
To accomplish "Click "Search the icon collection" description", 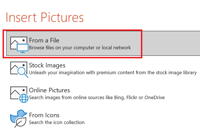I will point(57,122).
